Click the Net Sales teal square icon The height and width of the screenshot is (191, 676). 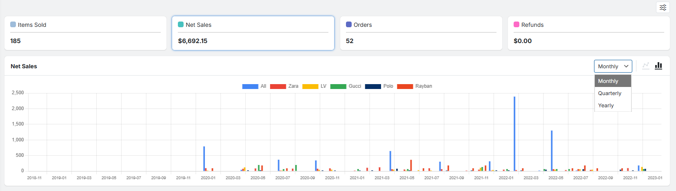(181, 24)
